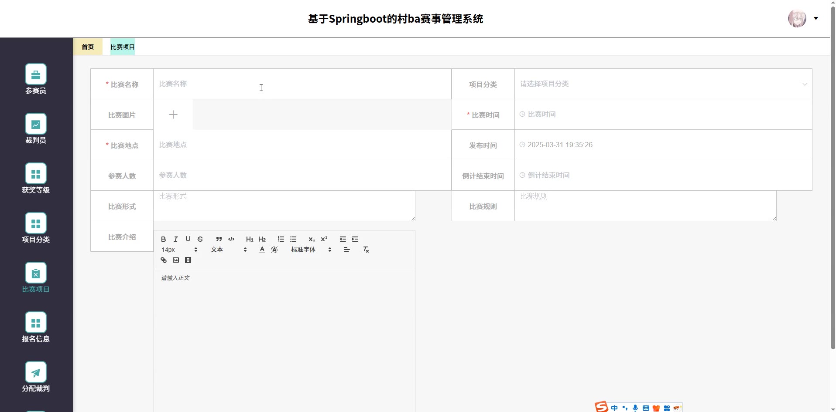836x412 pixels.
Task: Increase the text indent
Action: click(x=355, y=239)
